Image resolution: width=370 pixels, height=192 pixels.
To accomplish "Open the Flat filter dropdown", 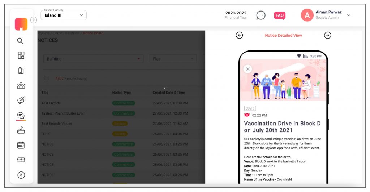I will (x=173, y=59).
